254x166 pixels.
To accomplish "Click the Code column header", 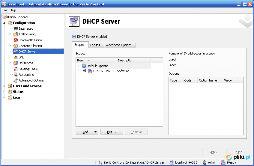I will coord(190,80).
